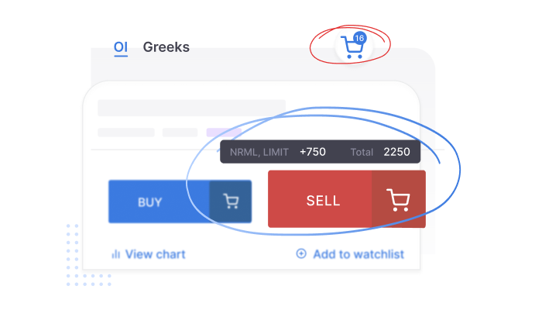Open the basket cart icon with badge
Viewport: 542px width, 310px height.
[353, 49]
